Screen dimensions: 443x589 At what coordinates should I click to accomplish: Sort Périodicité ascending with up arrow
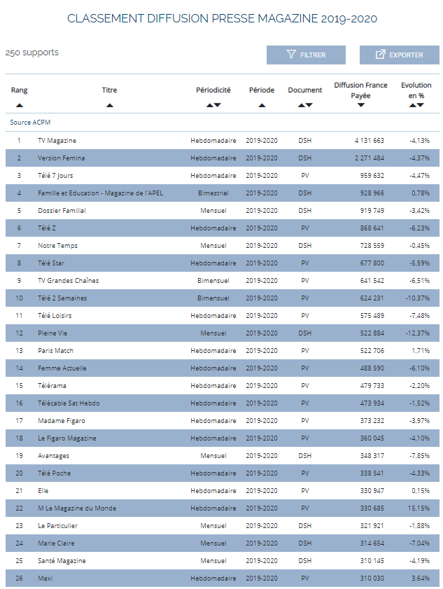point(209,106)
